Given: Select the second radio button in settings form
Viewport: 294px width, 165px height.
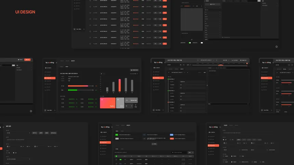Looking at the screenshot, I should [13, 153].
